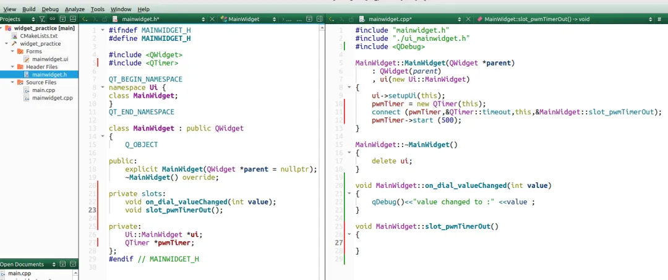Close mainwidget.cpp document in right editor
668x280 pixels.
coord(468,19)
